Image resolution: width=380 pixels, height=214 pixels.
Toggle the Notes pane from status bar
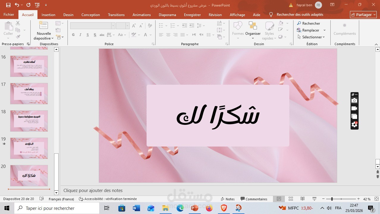[x=228, y=199]
